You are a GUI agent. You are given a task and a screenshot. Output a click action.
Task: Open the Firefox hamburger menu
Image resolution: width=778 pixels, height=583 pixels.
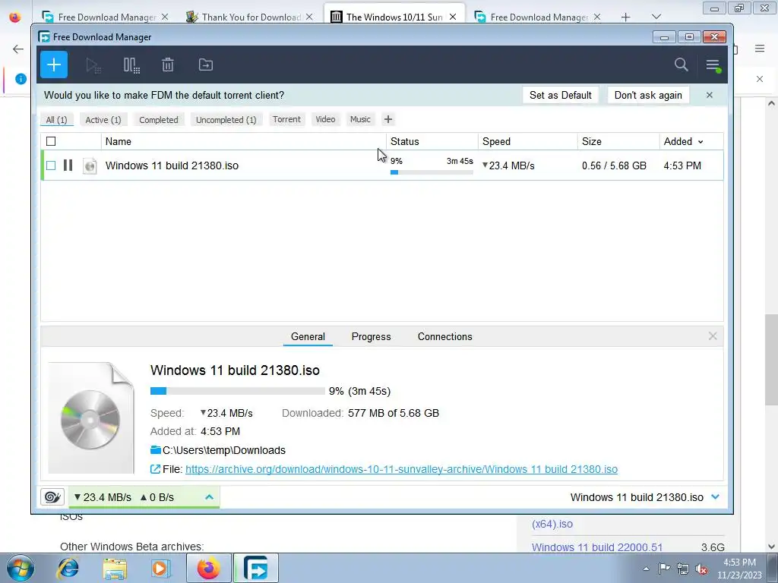(x=760, y=48)
